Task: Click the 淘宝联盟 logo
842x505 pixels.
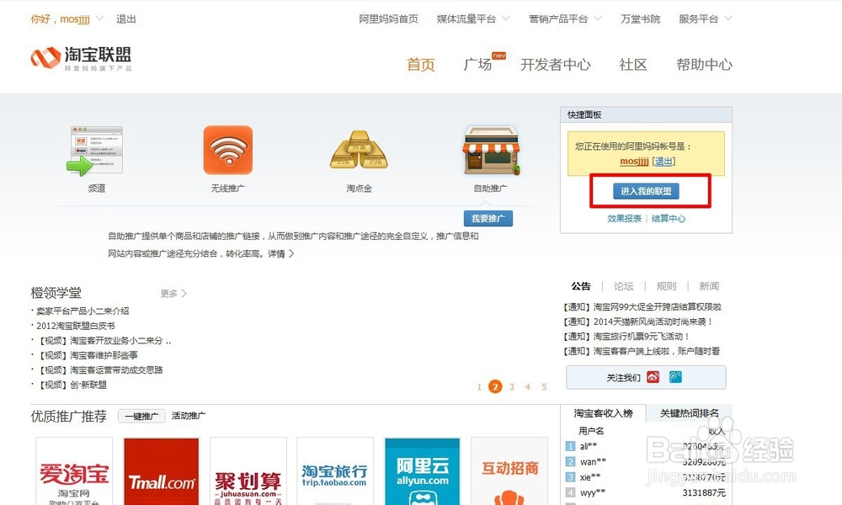Action: (81, 58)
